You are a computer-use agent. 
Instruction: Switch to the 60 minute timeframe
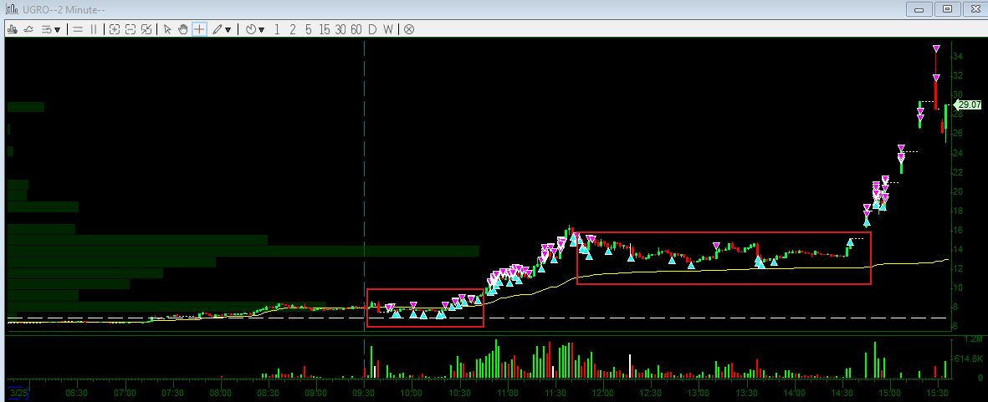coord(356,29)
